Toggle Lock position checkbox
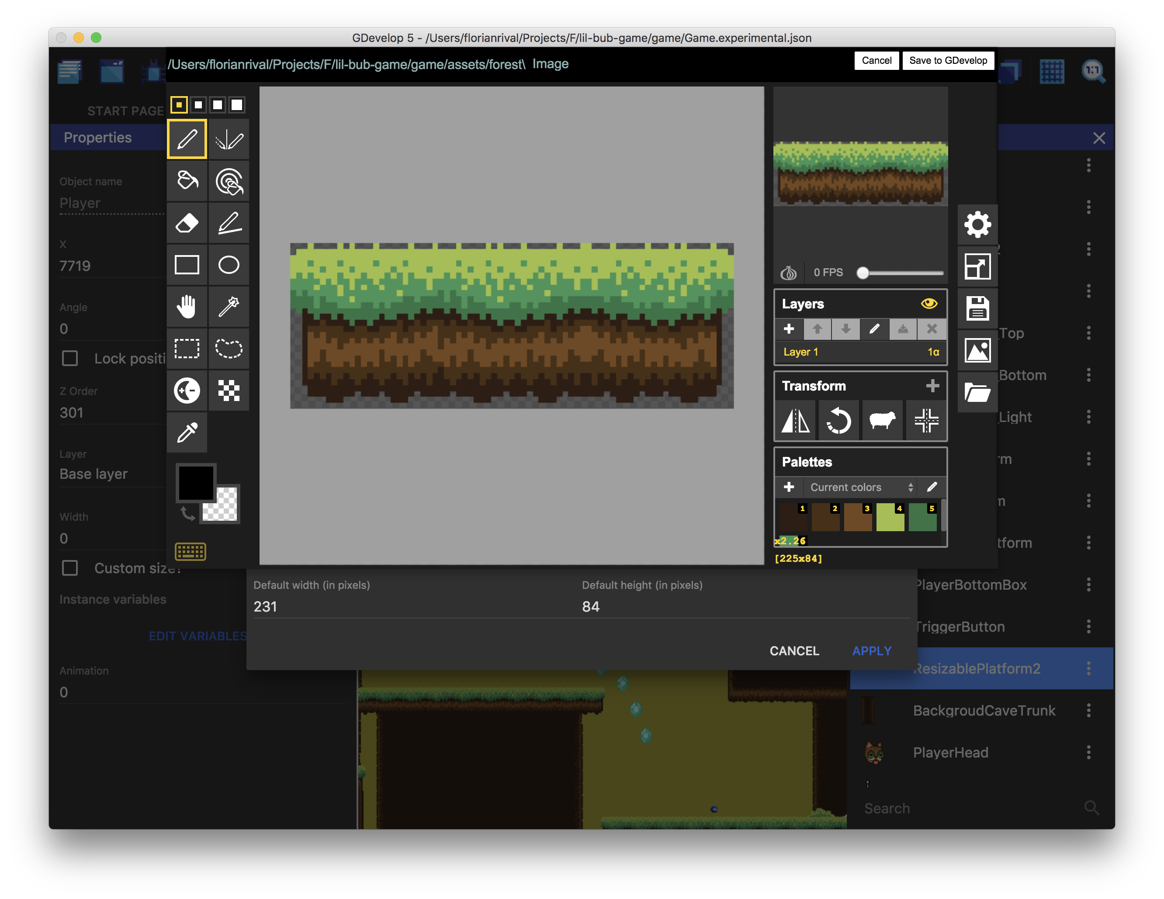Viewport: 1164px width, 899px height. [72, 357]
